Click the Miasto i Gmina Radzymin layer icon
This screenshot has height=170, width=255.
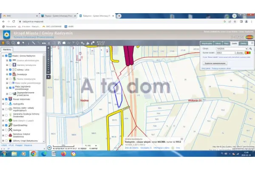[10, 56]
